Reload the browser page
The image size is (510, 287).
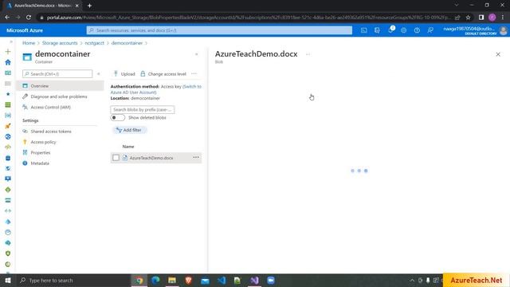[x=29, y=18]
